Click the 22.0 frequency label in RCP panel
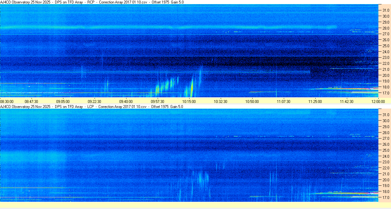The width and height of the screenshot is (391, 209). point(386,64)
